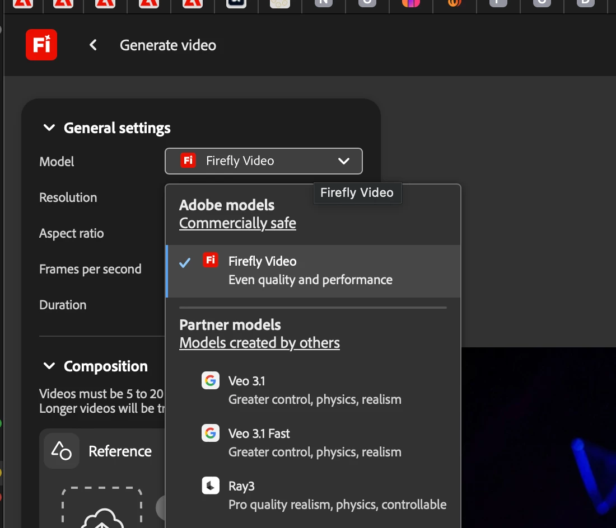Click the Partner models heading
616x528 pixels.
[230, 325]
